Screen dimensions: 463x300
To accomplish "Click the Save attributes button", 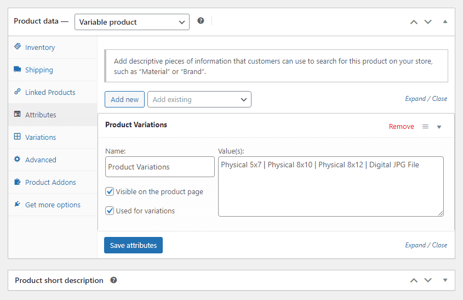I will pyautogui.click(x=134, y=245).
